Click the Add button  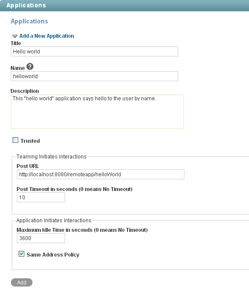tap(22, 283)
